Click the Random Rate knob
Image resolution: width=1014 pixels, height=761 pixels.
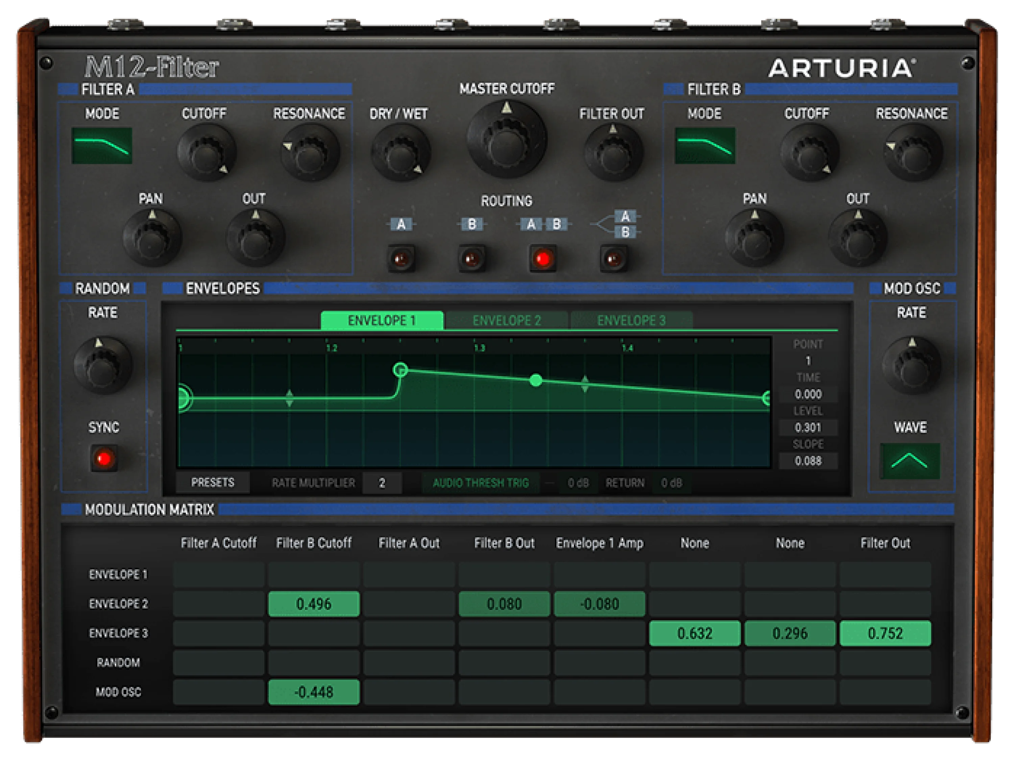click(103, 366)
